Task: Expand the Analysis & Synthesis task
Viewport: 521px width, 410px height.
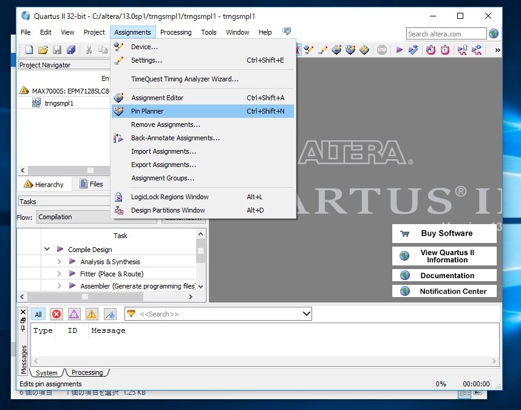Action: tap(59, 261)
